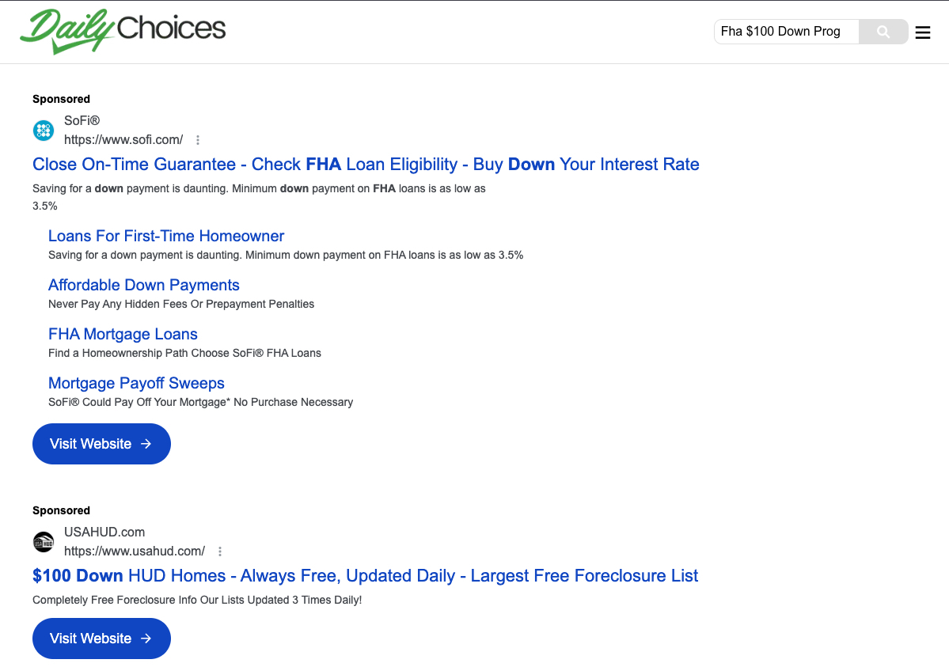Click the Daily Choices logo
This screenshot has width=949, height=667.
123,30
